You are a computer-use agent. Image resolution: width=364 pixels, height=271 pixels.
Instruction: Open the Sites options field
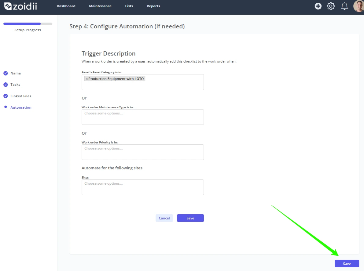pos(142,187)
